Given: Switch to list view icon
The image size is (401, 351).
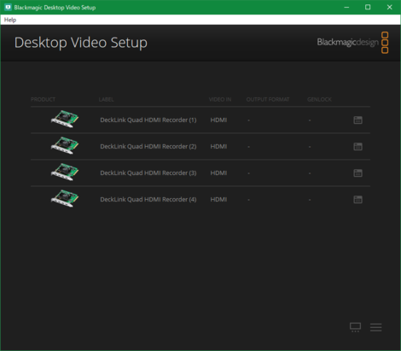Looking at the screenshot, I should [376, 327].
